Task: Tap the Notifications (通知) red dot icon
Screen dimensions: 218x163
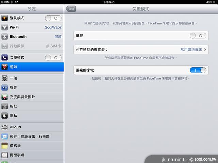Action: 4,67
